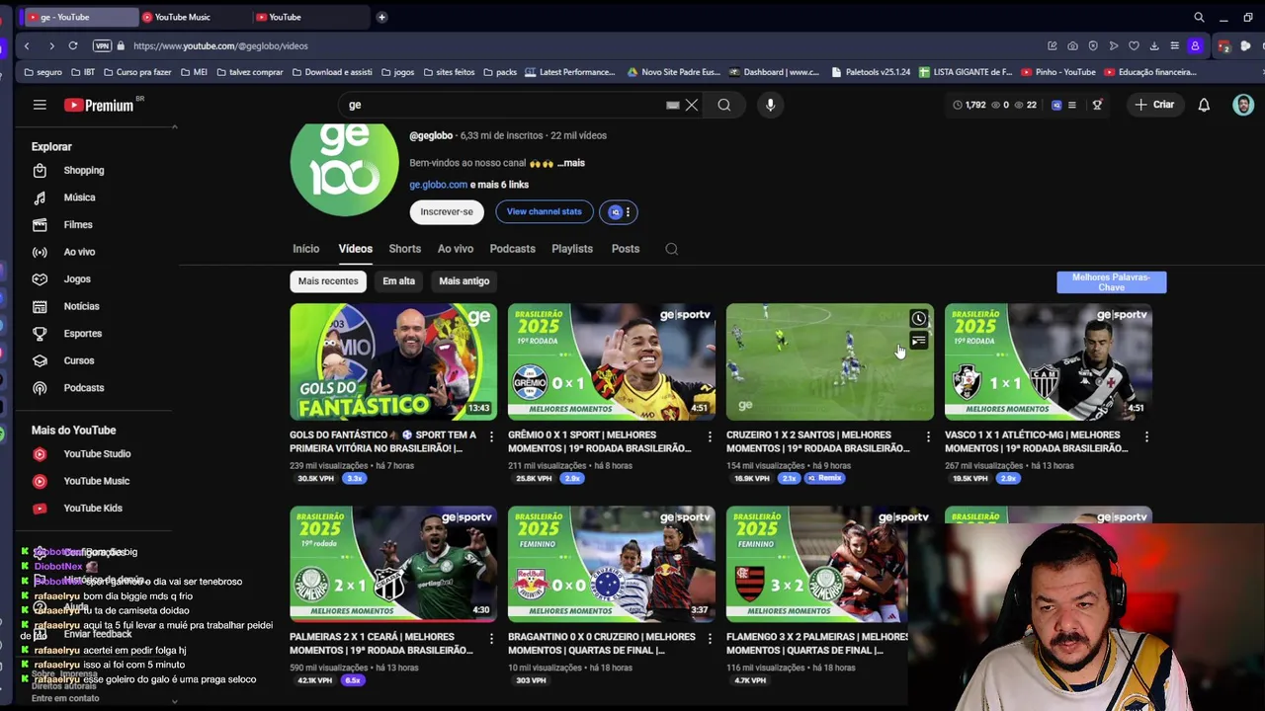Open the vidIQ list menu icon in header
The image size is (1265, 711).
coord(1071,105)
